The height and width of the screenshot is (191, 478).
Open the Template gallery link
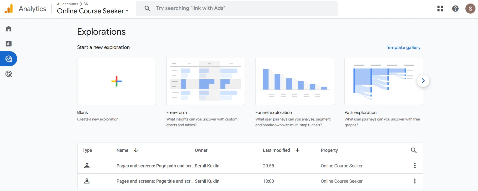(x=403, y=47)
